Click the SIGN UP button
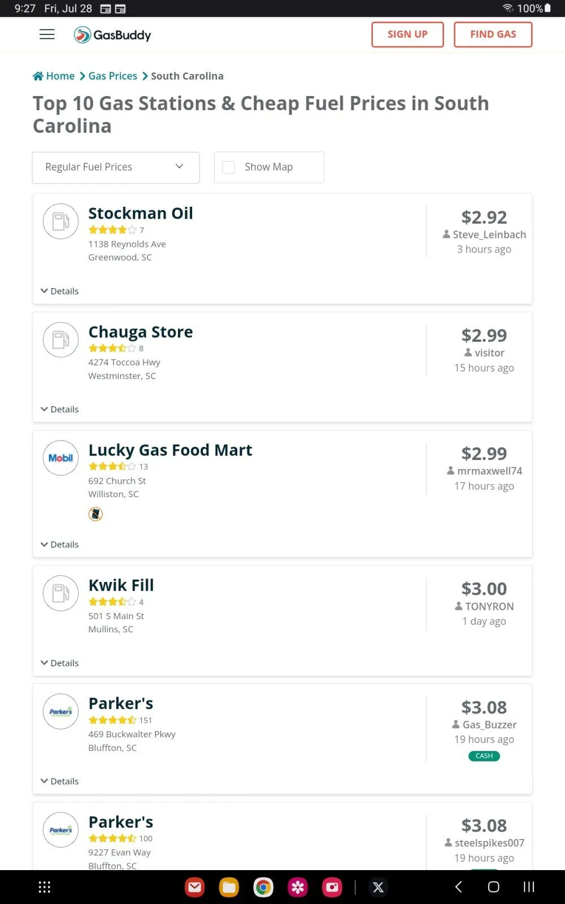This screenshot has width=565, height=904. pyautogui.click(x=407, y=34)
